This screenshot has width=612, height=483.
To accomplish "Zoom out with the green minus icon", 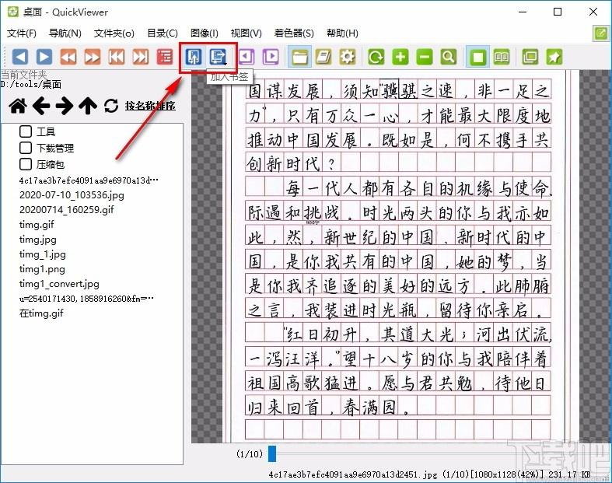I will [424, 56].
